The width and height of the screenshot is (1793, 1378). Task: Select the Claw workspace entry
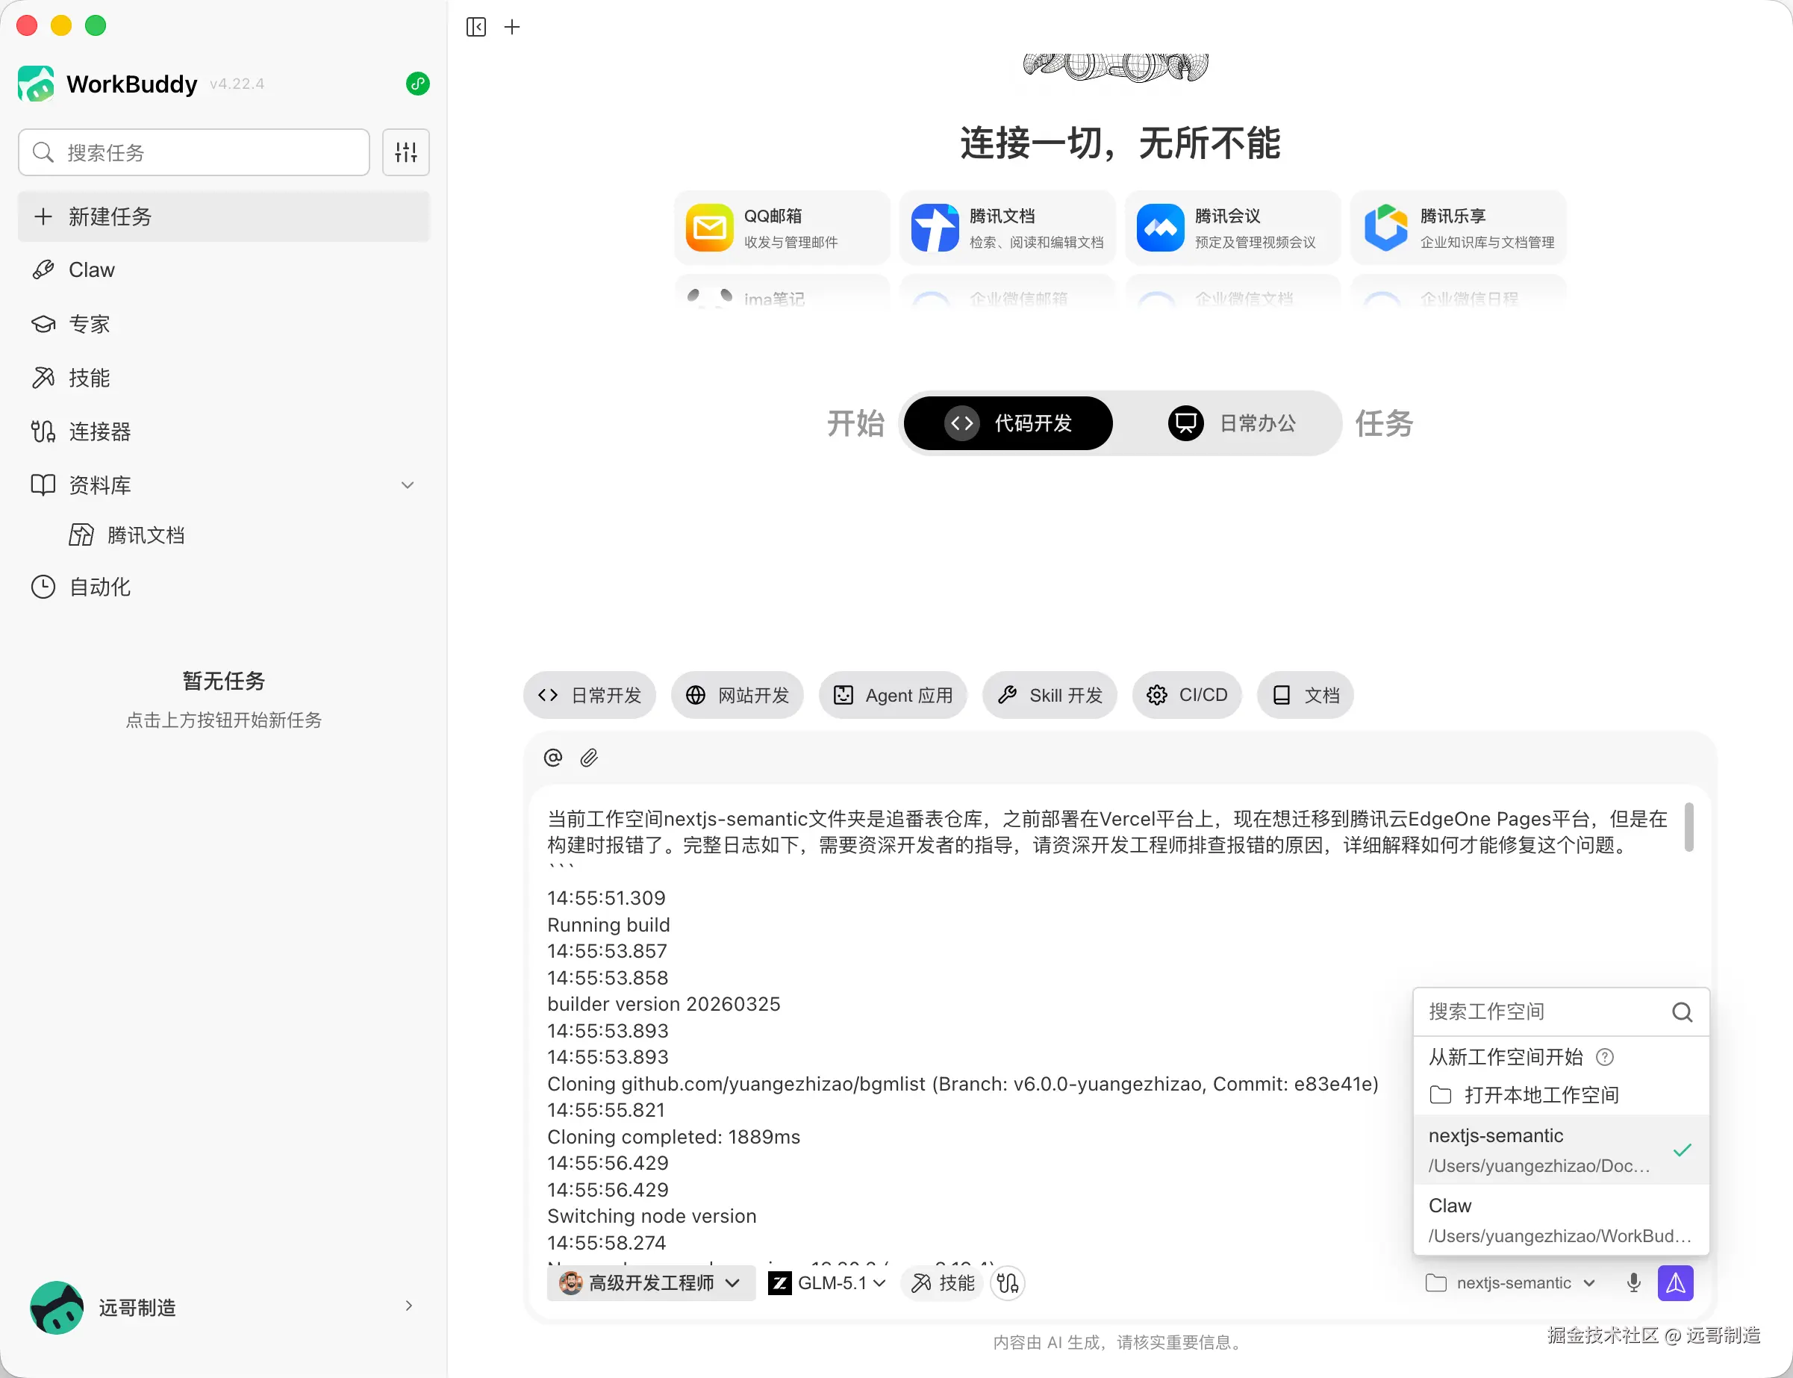click(x=1561, y=1220)
